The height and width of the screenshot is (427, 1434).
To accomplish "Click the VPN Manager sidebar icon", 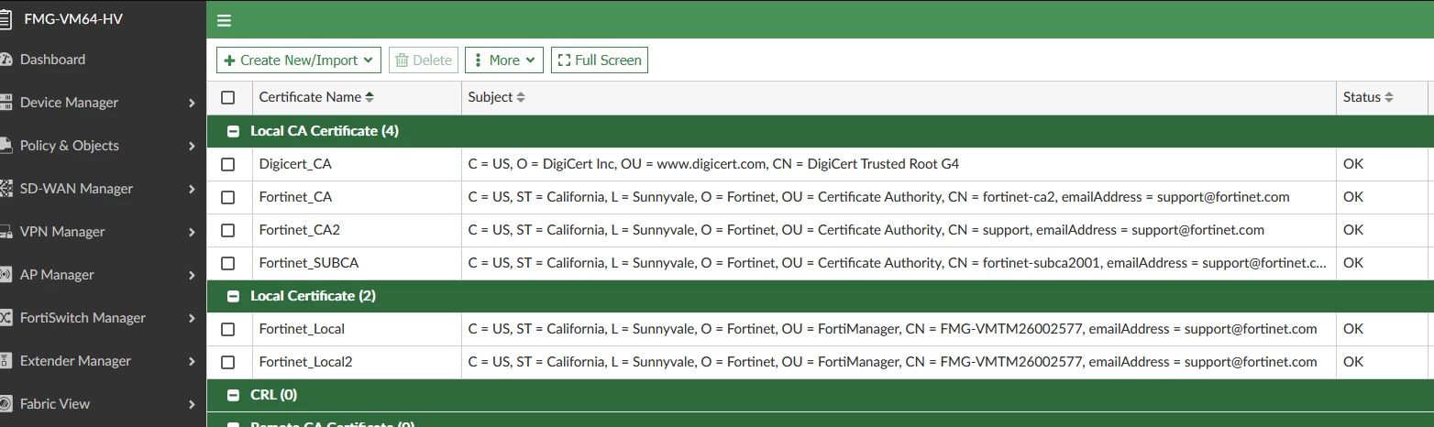I will (x=6, y=232).
